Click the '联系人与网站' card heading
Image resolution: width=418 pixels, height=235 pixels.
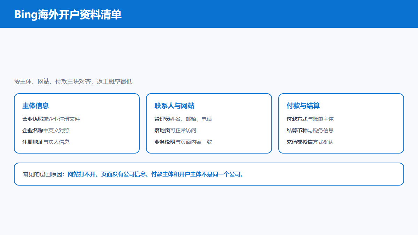click(174, 105)
